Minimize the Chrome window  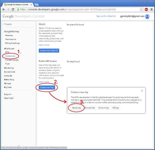(141, 1)
